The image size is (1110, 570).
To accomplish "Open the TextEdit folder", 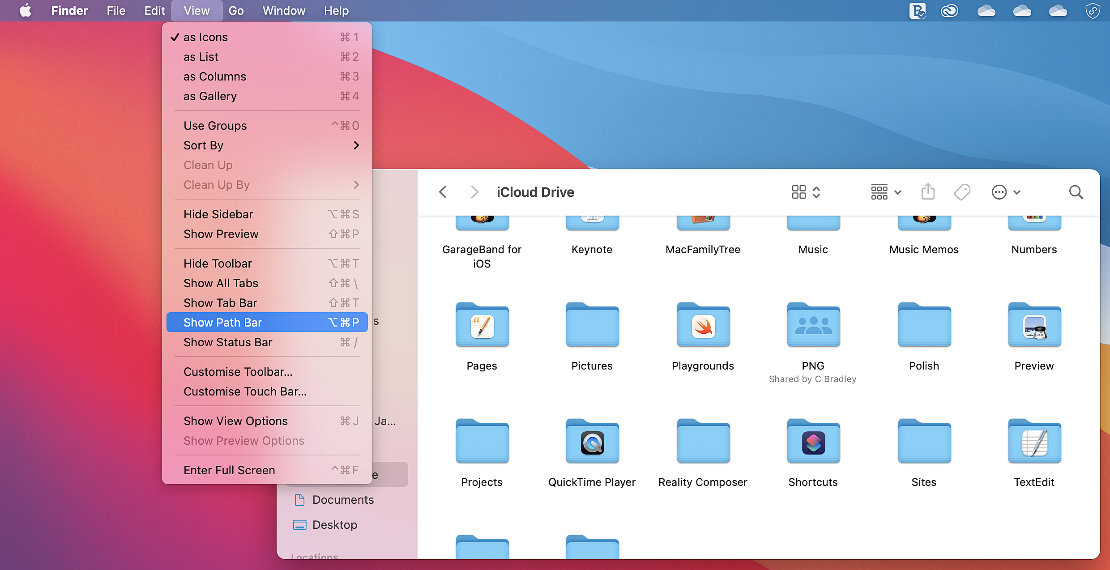I will [1034, 442].
